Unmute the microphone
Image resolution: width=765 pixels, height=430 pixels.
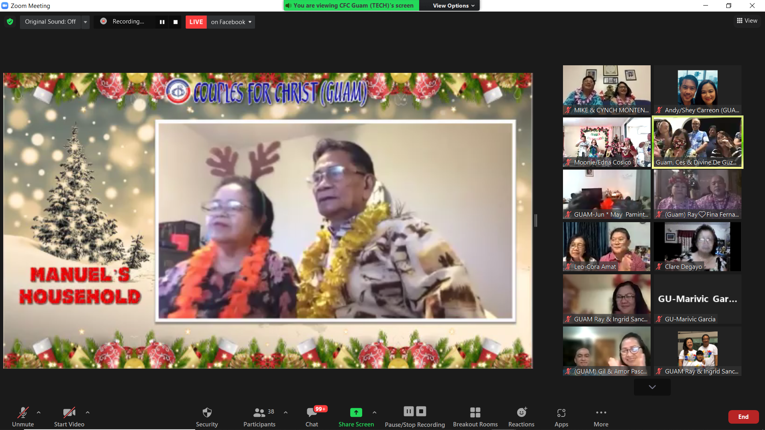(23, 416)
